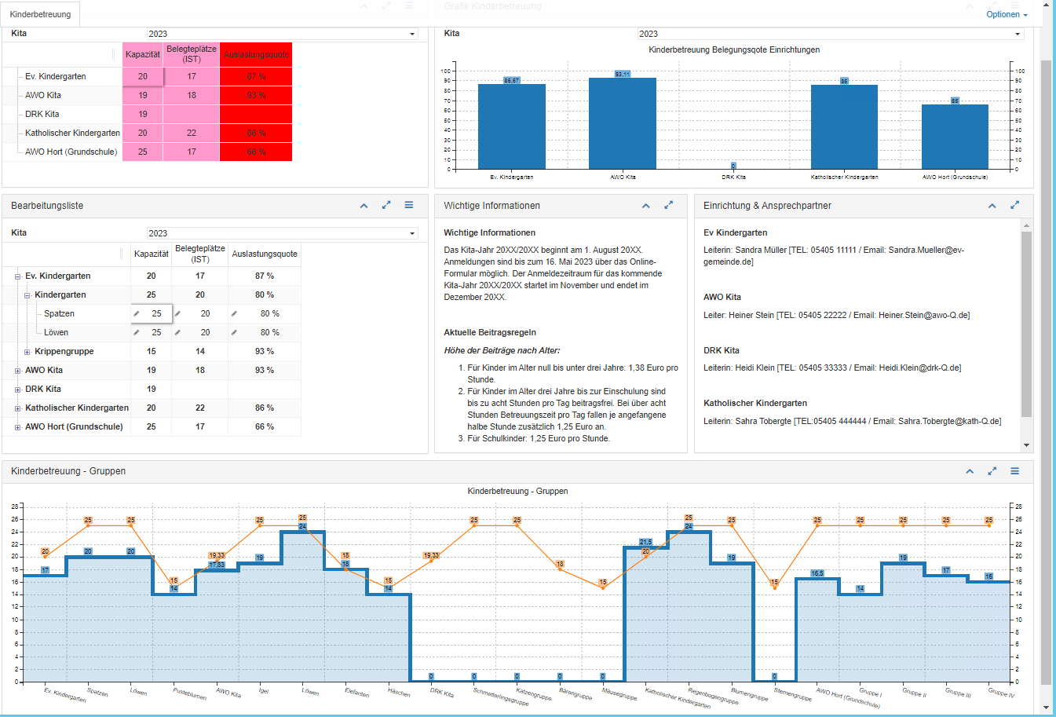Image resolution: width=1056 pixels, height=717 pixels.
Task: Click the Katholischer Kindergarten bar in chart
Action: [x=844, y=126]
